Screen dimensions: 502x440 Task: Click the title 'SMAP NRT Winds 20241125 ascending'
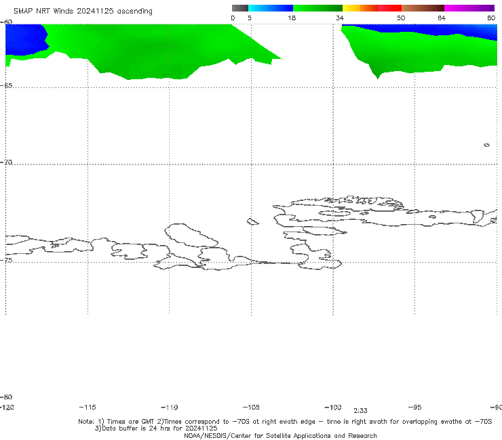coord(83,11)
